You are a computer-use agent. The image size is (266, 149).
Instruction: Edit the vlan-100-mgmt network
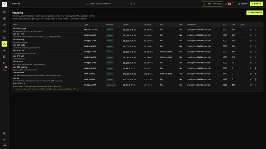(250, 30)
